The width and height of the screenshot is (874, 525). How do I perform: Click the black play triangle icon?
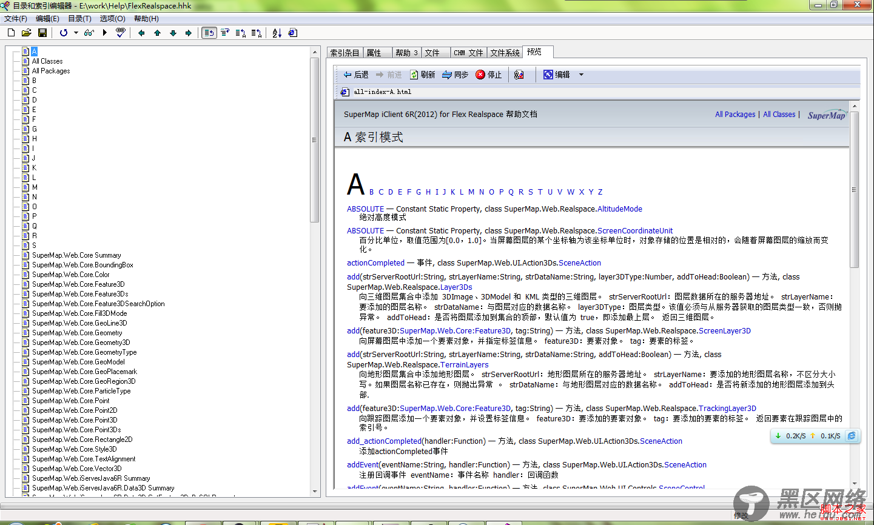[x=105, y=33]
